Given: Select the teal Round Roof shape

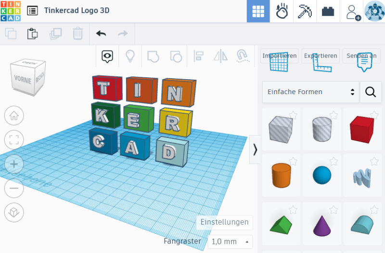Looking at the screenshot, I should point(362,225).
